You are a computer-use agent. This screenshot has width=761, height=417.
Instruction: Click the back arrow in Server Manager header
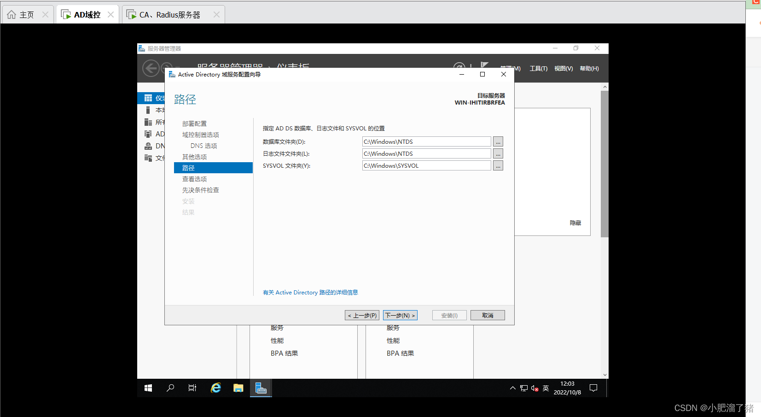pos(151,68)
